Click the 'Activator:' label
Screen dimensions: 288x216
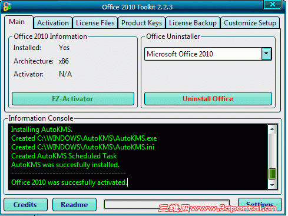coord(29,74)
